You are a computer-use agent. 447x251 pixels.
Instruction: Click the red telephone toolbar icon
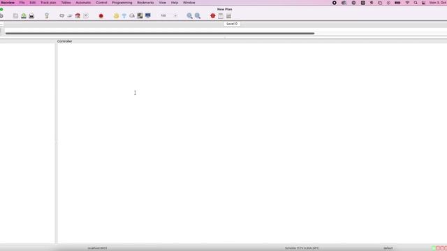pyautogui.click(x=78, y=16)
